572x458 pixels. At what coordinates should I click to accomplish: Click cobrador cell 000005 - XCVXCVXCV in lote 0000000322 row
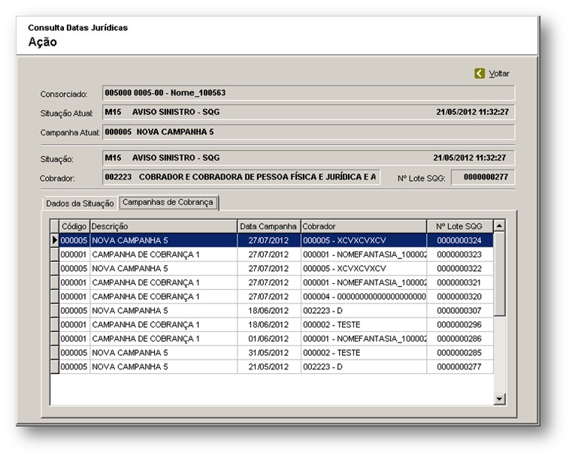click(364, 269)
